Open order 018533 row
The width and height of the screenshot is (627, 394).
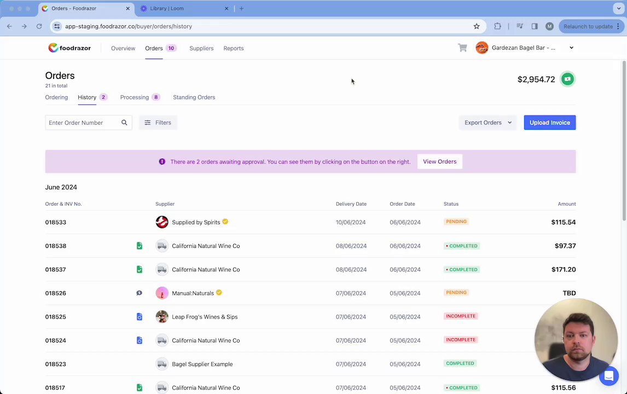[310, 222]
